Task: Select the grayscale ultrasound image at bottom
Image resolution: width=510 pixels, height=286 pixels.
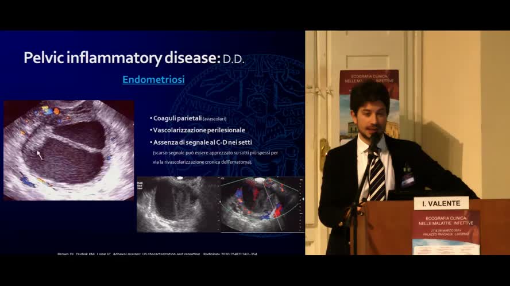Action: point(178,204)
